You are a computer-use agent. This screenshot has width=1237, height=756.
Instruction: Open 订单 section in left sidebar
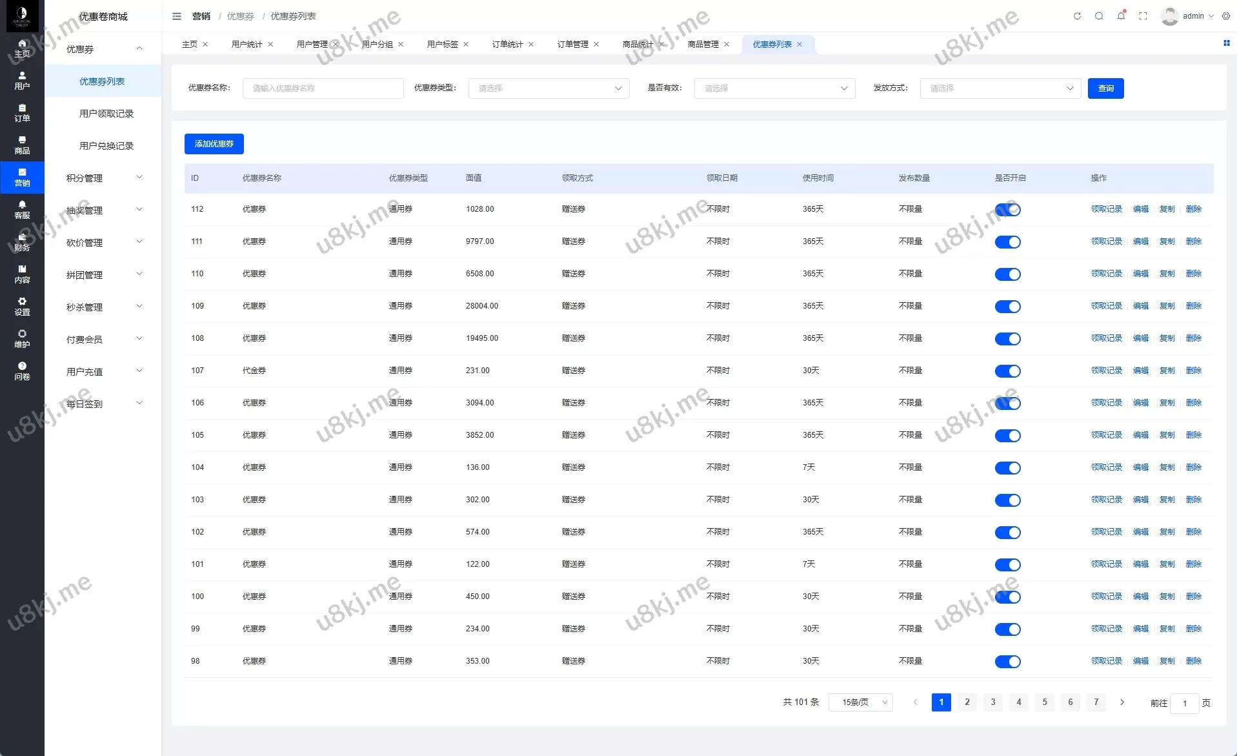[x=22, y=113]
